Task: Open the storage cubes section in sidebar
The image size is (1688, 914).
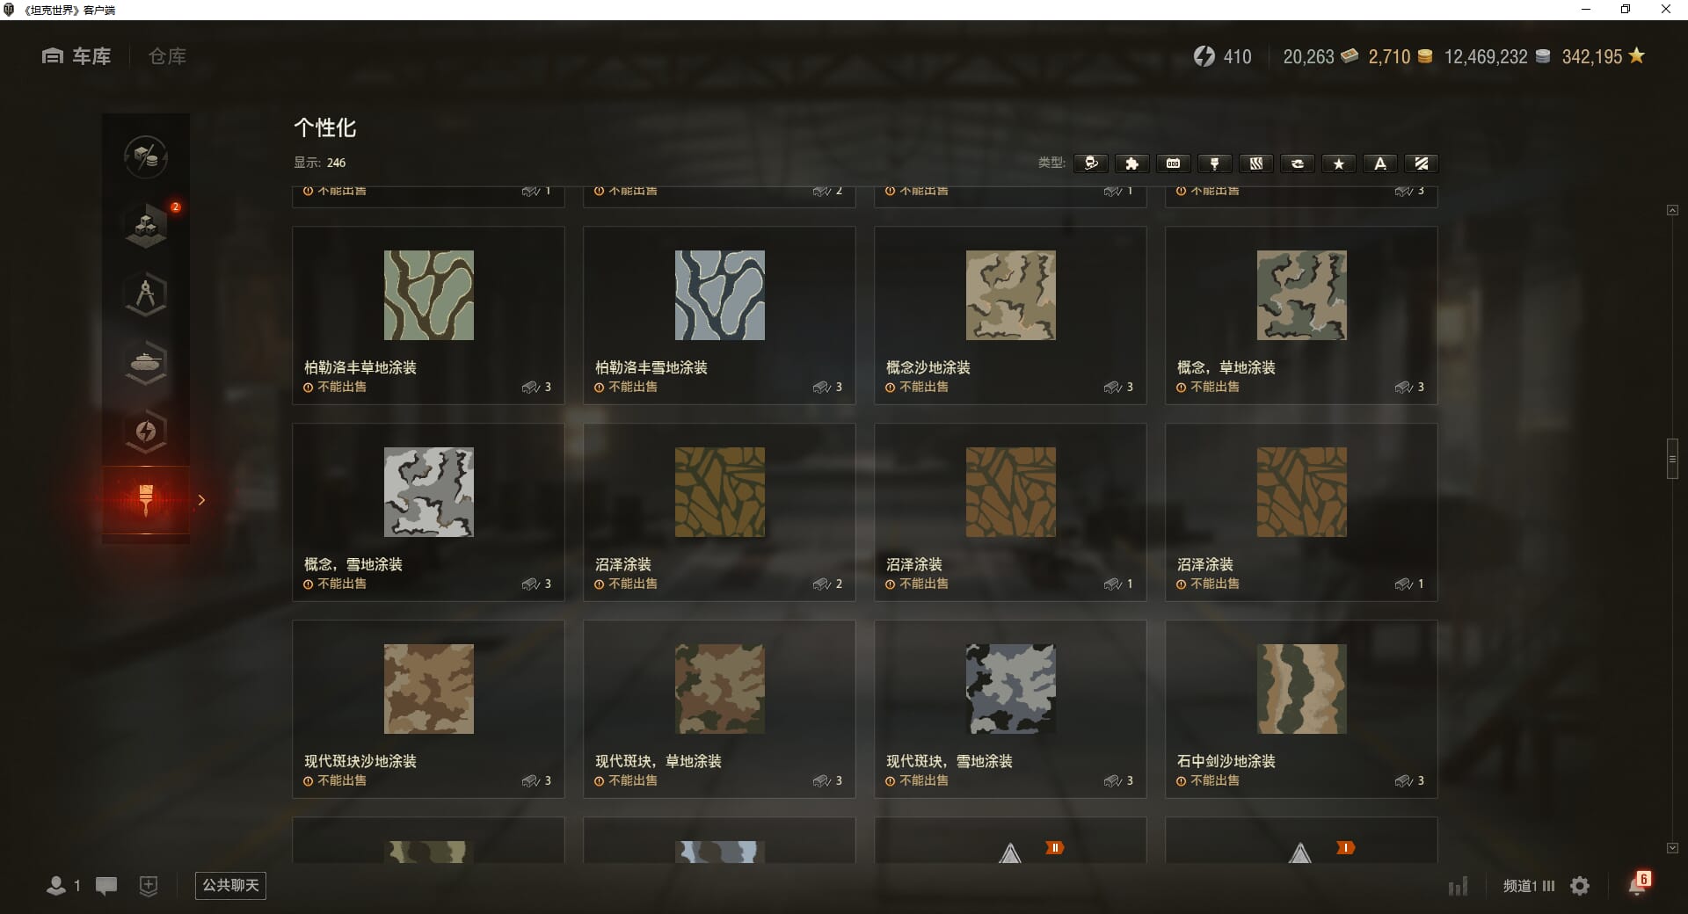Action: coord(146,226)
